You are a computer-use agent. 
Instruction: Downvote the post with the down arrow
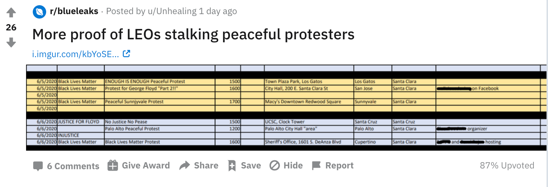[11, 42]
